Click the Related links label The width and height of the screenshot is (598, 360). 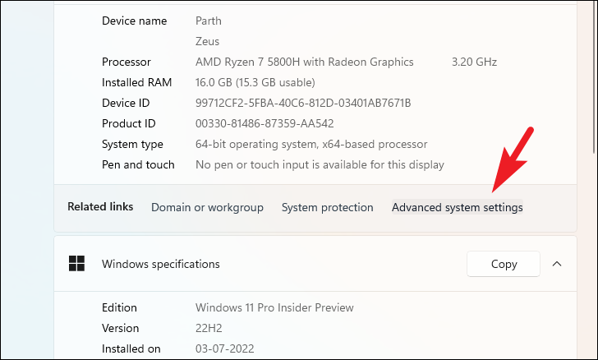tap(100, 206)
